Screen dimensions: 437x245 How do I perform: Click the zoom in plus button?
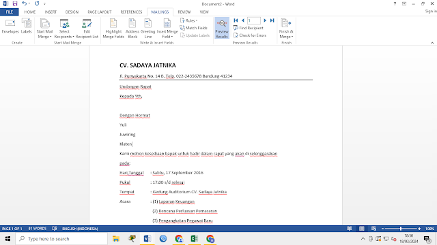[x=419, y=229]
